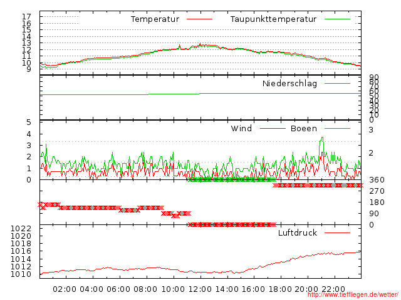Select the "Taupunkttemperatur" legend label
This screenshot has width=401, height=300.
pyautogui.click(x=273, y=19)
